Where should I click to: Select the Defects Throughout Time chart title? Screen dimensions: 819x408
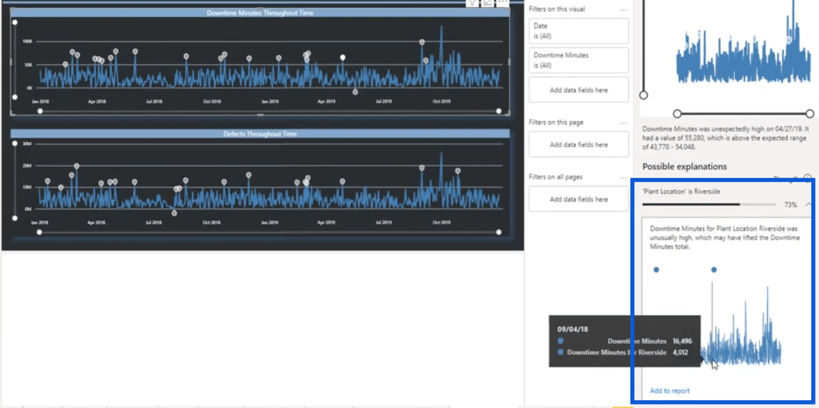[x=260, y=134]
